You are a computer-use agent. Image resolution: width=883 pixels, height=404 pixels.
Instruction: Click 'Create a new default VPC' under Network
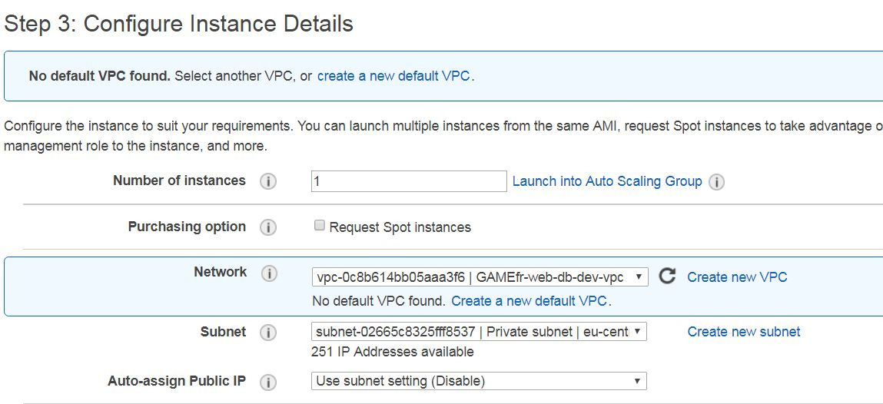click(x=529, y=301)
